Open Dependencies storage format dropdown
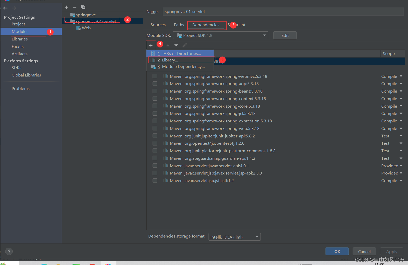The height and width of the screenshot is (265, 408). [x=234, y=237]
